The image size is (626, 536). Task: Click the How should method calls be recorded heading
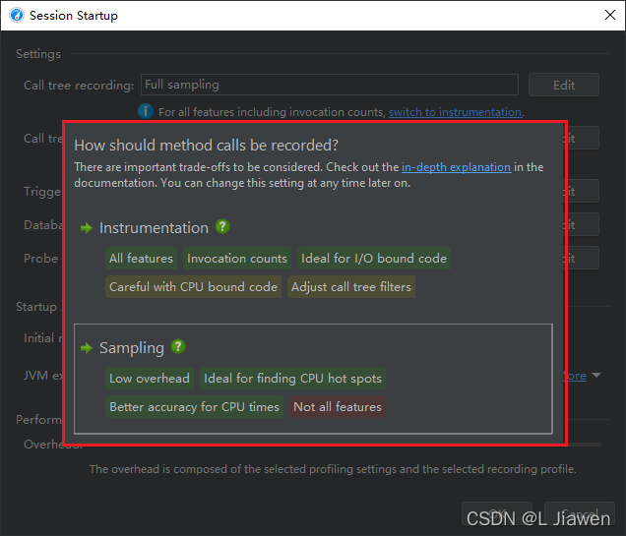click(206, 146)
